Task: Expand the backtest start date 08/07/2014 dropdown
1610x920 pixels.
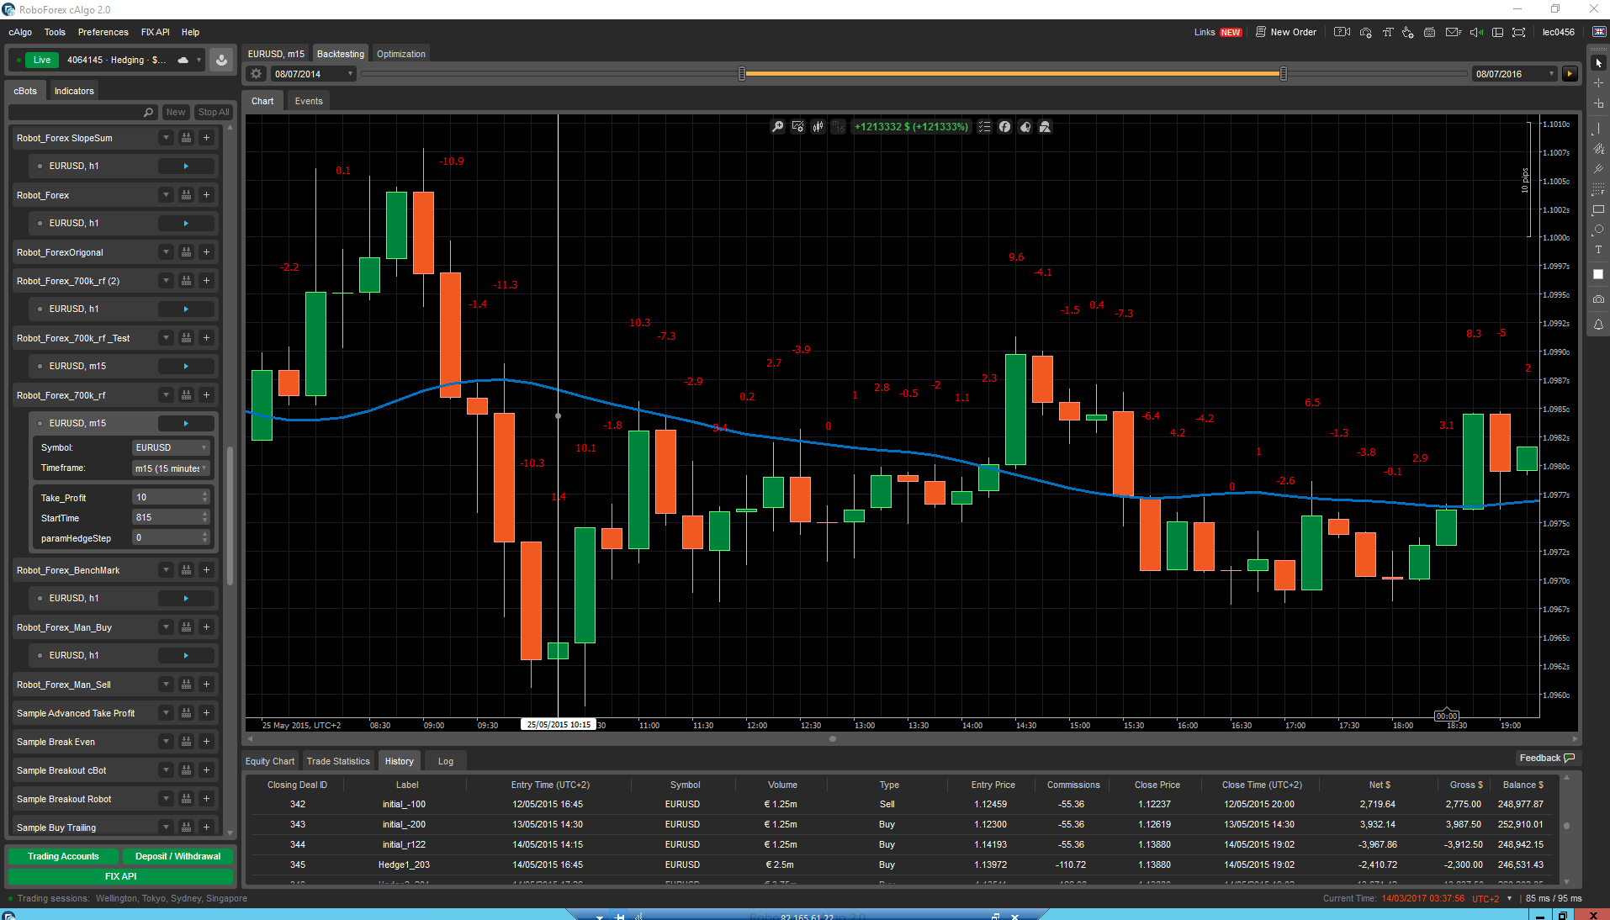Action: point(350,74)
